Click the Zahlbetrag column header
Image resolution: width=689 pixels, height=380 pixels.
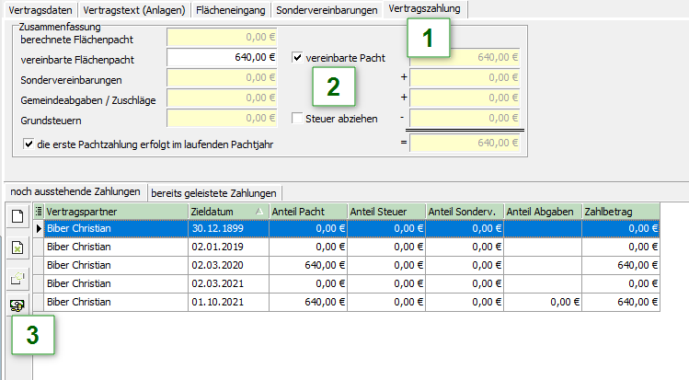621,212
